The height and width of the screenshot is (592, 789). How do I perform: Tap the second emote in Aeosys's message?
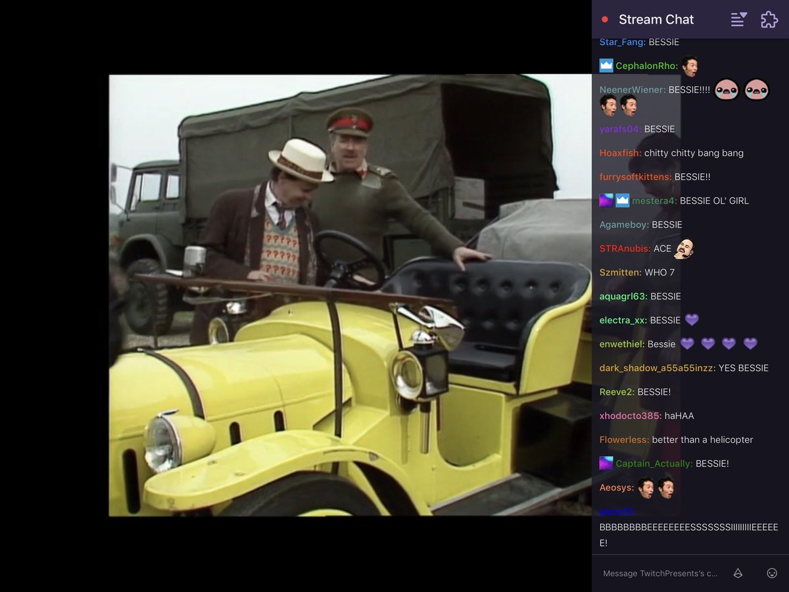click(x=666, y=487)
